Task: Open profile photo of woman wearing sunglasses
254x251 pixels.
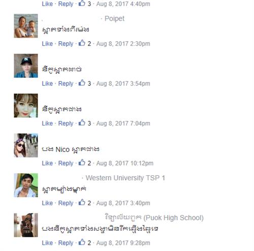Action: [x=26, y=145]
